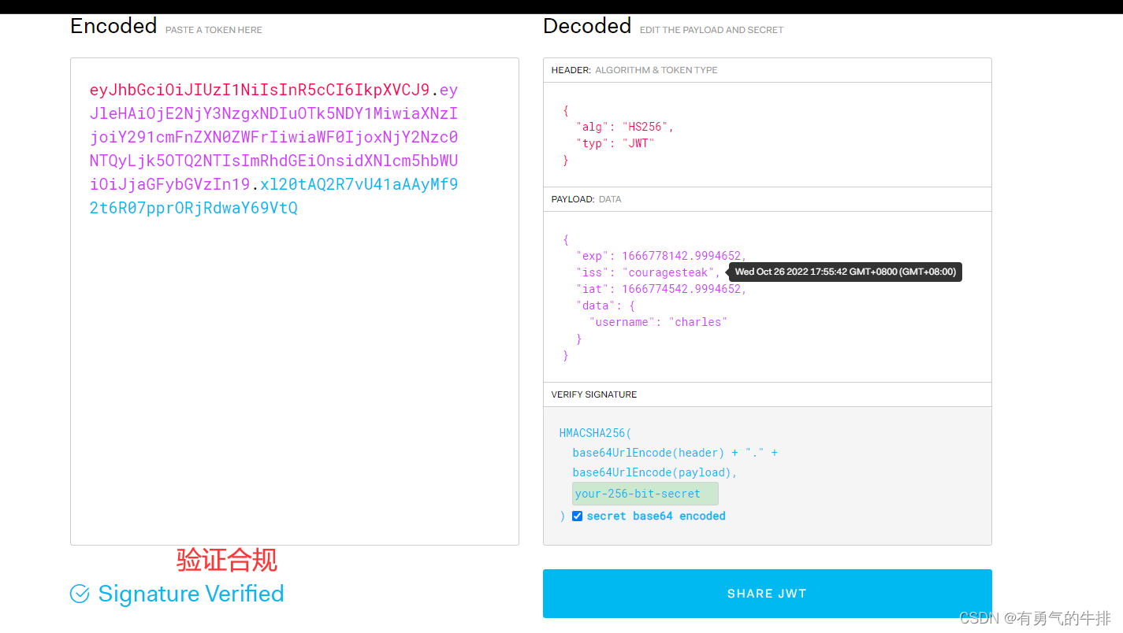
Task: Click the Signature Verified checkmark icon
Action: click(x=80, y=594)
